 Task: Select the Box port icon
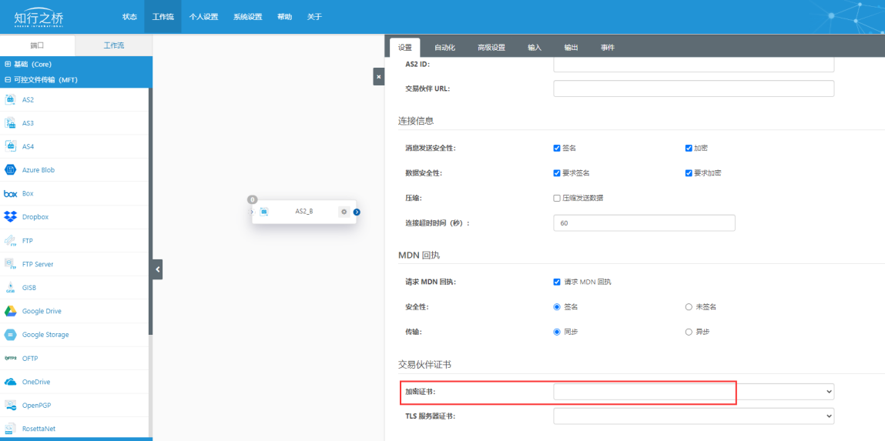click(x=11, y=193)
